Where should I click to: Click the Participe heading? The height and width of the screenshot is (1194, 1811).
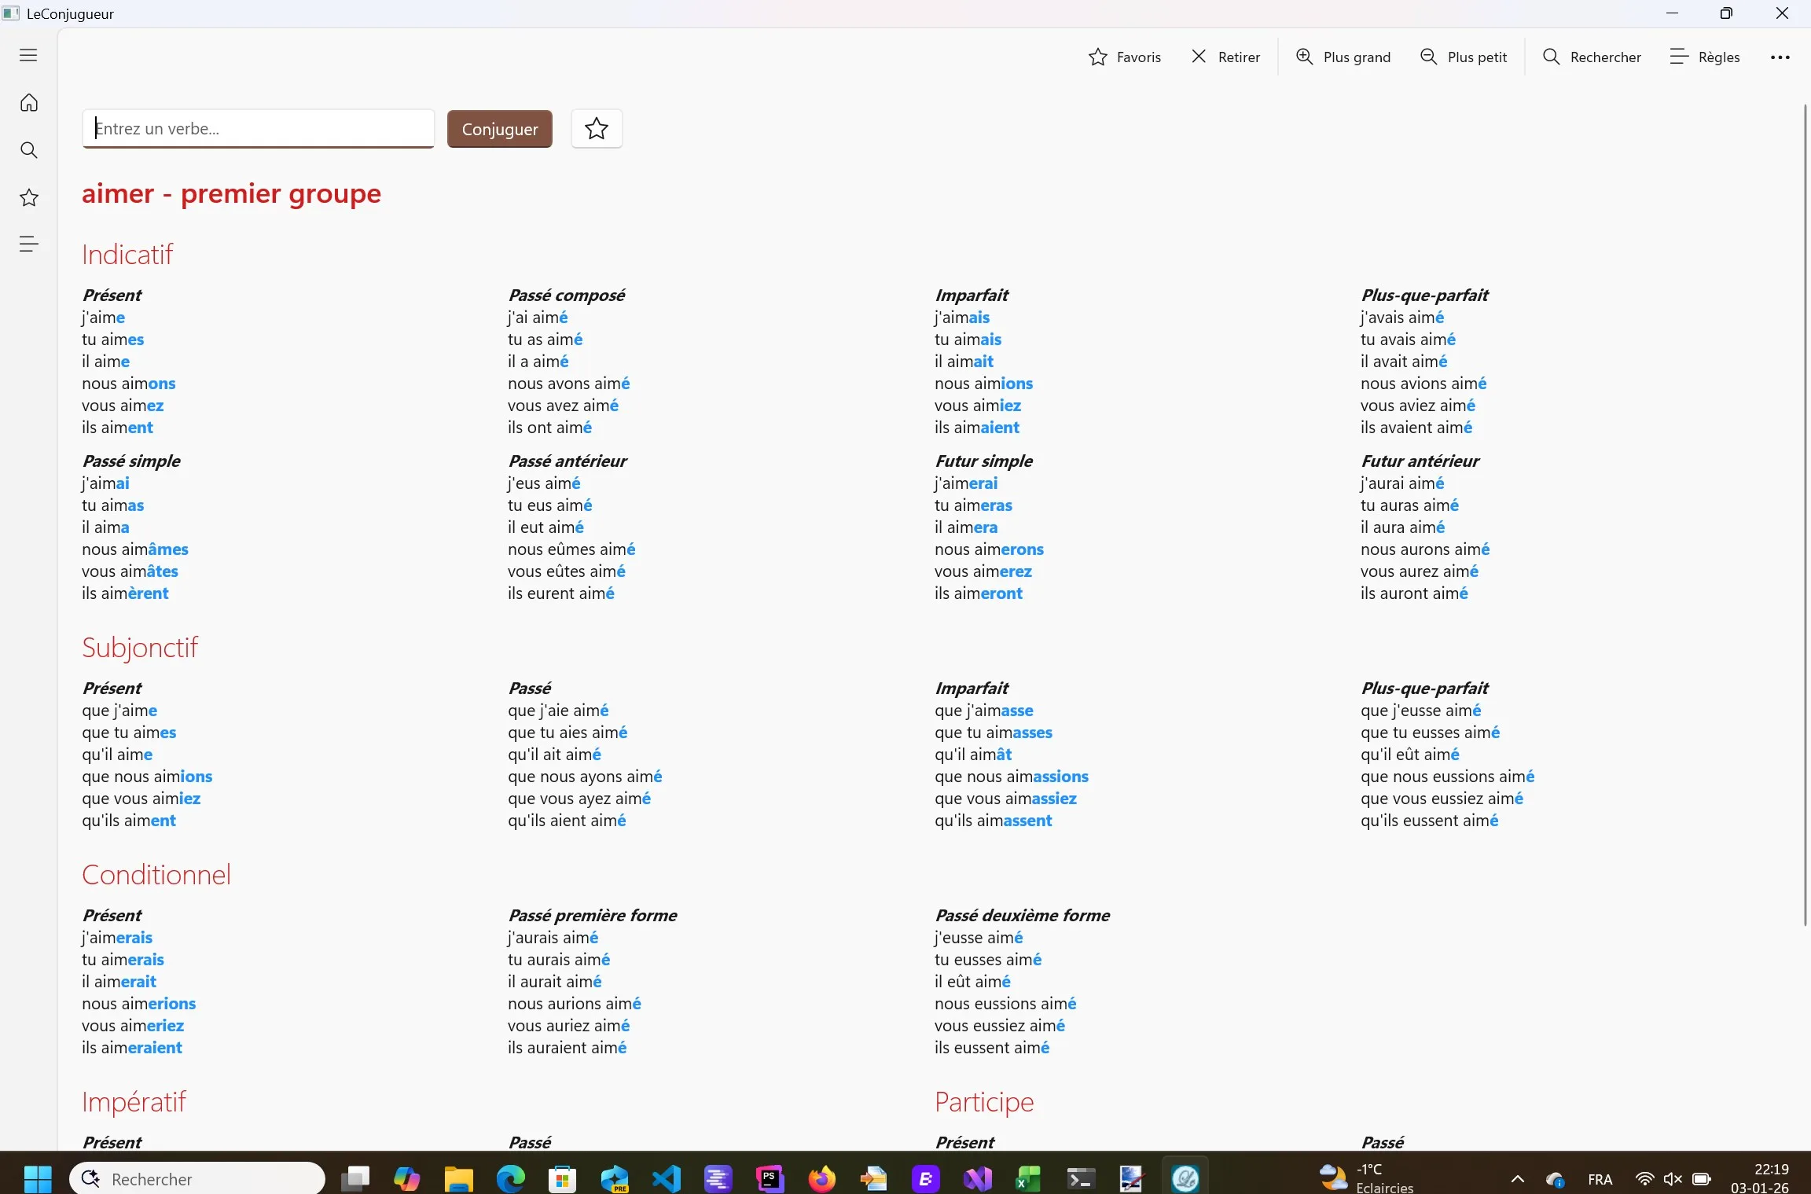click(984, 1101)
